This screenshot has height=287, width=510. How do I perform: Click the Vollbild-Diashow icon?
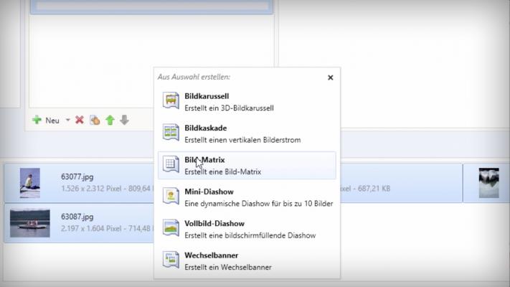(171, 228)
